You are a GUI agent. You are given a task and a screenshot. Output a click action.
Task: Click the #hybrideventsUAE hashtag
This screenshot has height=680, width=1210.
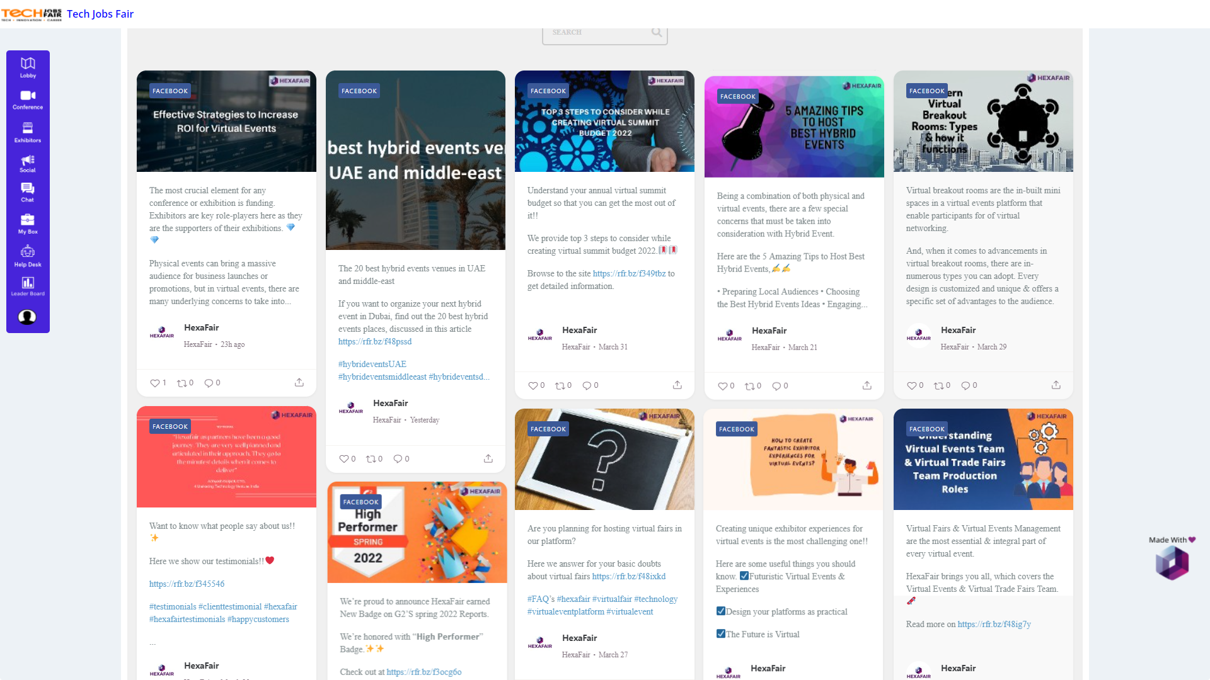372,365
